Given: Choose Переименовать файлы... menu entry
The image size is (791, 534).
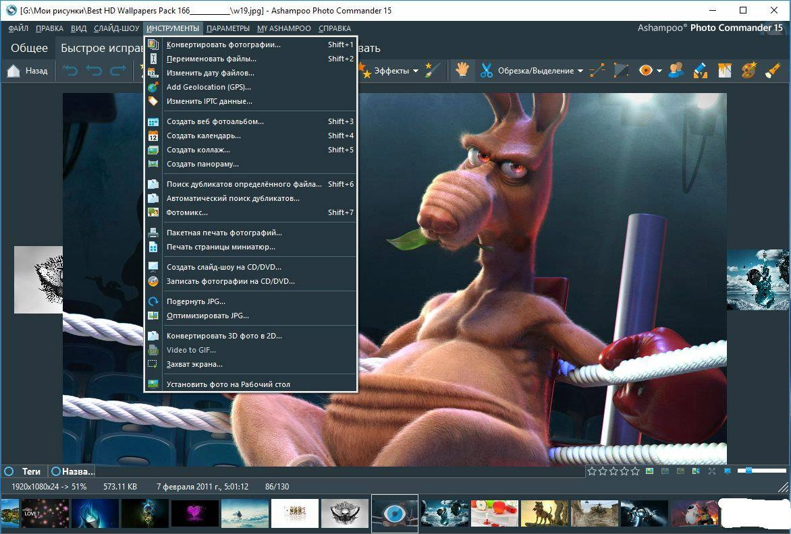Looking at the screenshot, I should [x=250, y=59].
